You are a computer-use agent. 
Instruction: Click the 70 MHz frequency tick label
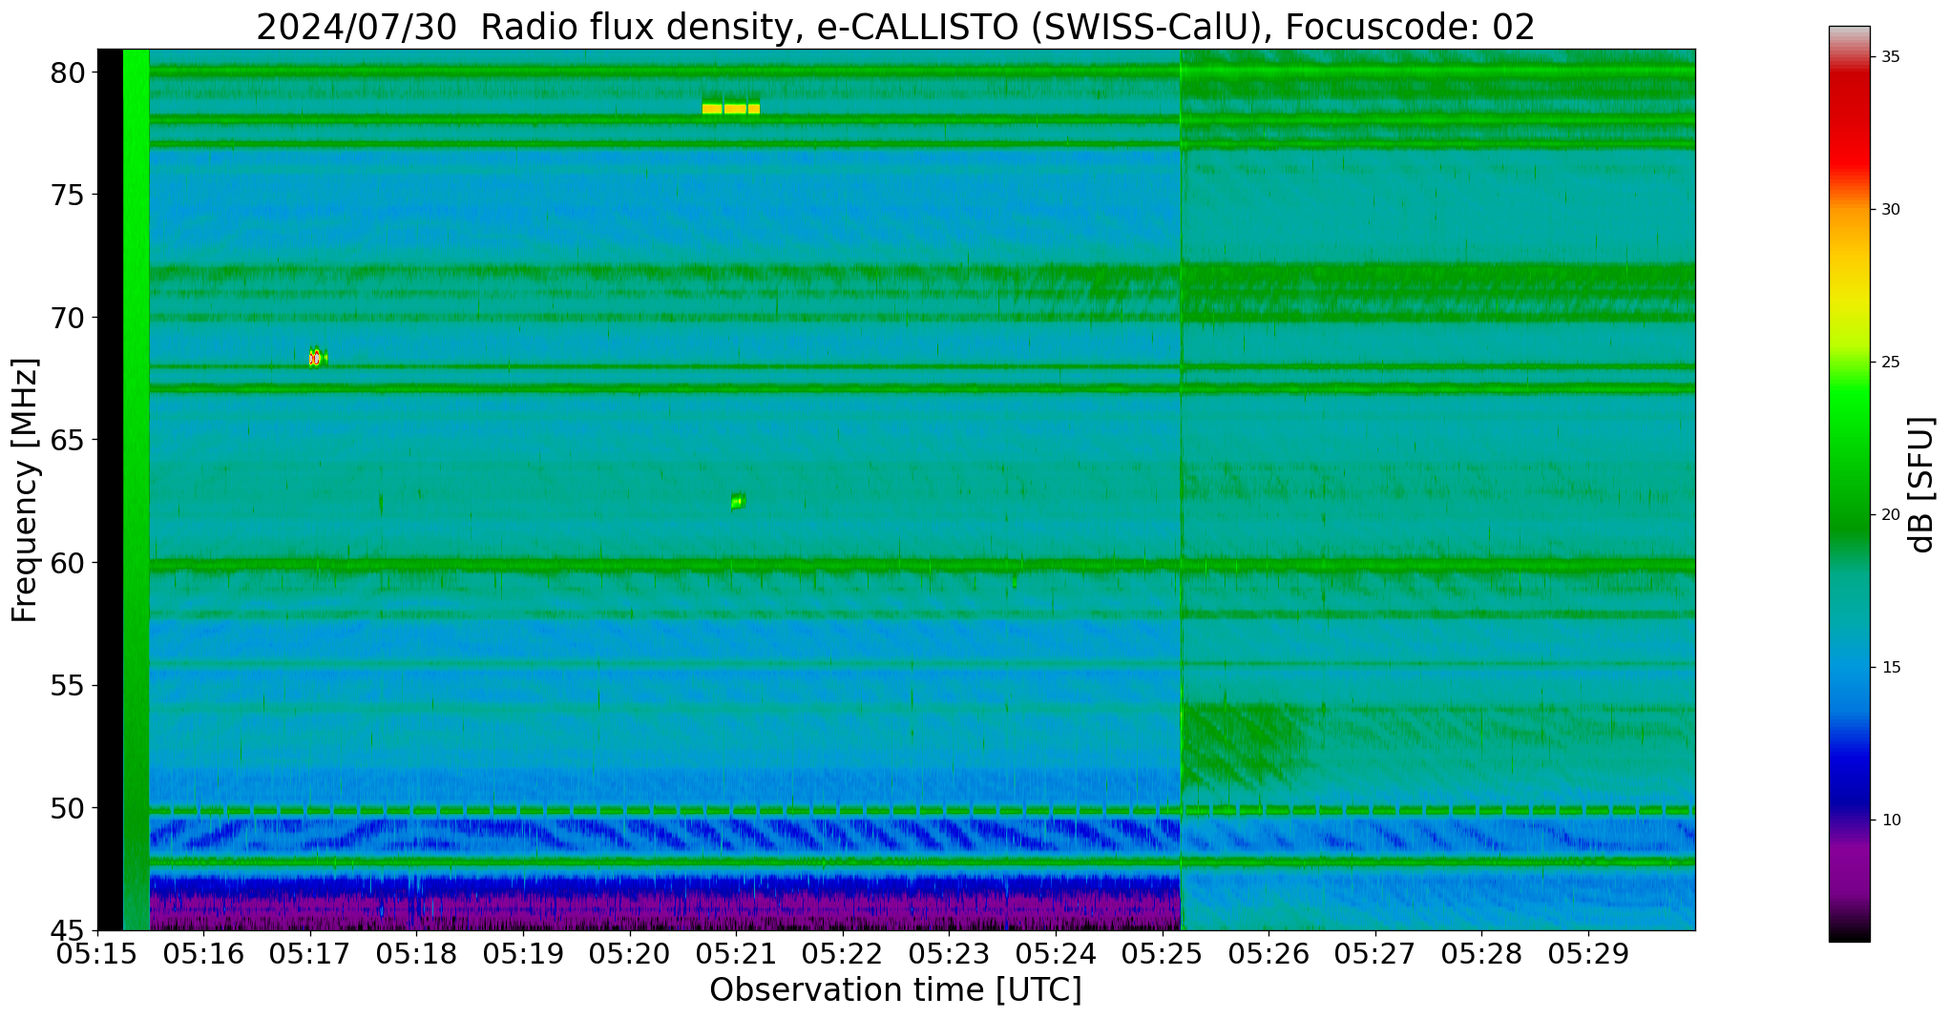click(x=68, y=318)
